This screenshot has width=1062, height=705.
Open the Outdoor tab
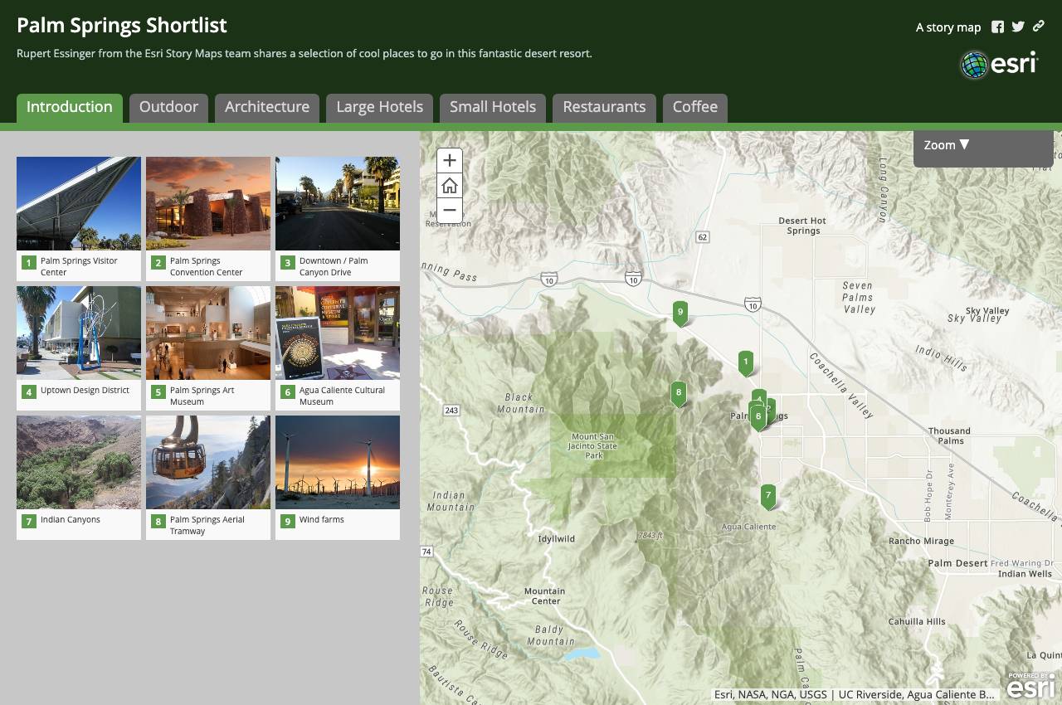[168, 108]
